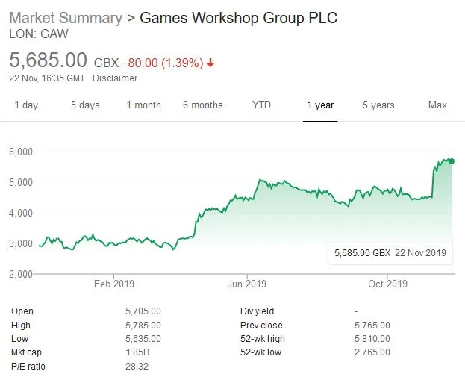Click the Feb 2019 axis label
Screen dimensions: 465x383
113,284
